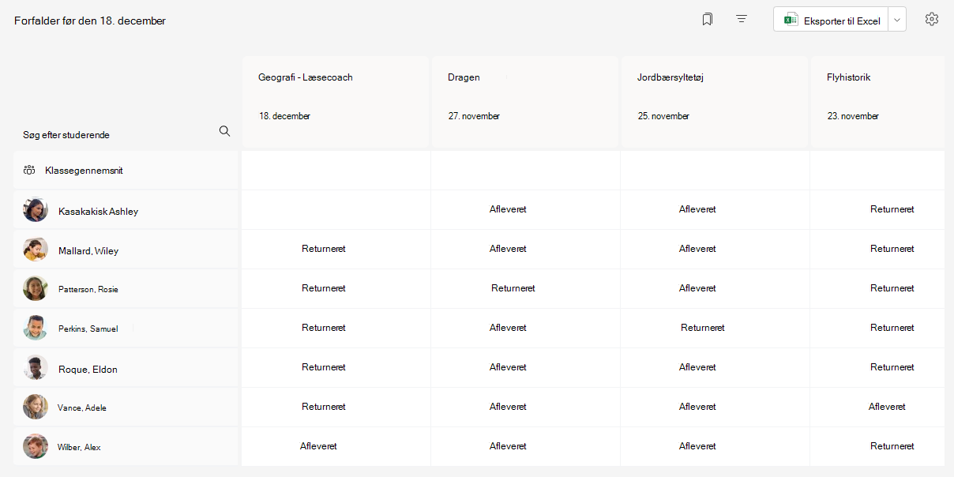Open the Flyhistorik assignment header
The image size is (954, 477).
(877, 102)
